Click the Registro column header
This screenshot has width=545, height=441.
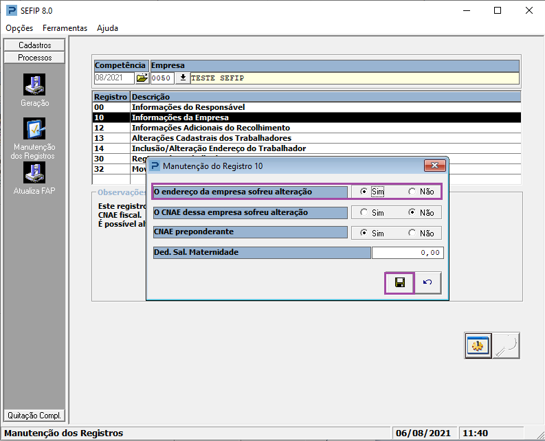tap(111, 97)
